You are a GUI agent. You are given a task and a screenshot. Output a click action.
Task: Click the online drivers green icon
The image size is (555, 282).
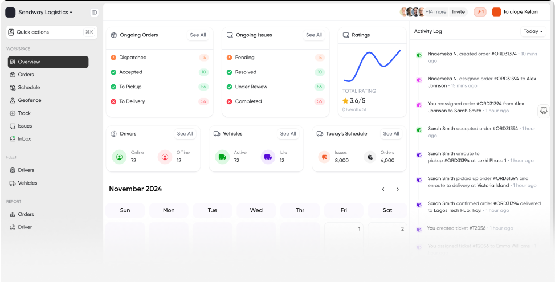[119, 157]
